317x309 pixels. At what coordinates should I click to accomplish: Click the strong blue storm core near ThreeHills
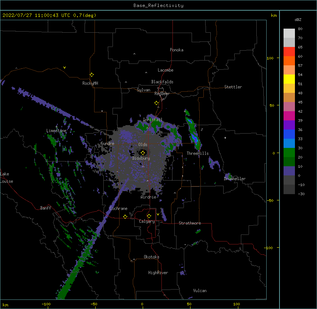195,138
